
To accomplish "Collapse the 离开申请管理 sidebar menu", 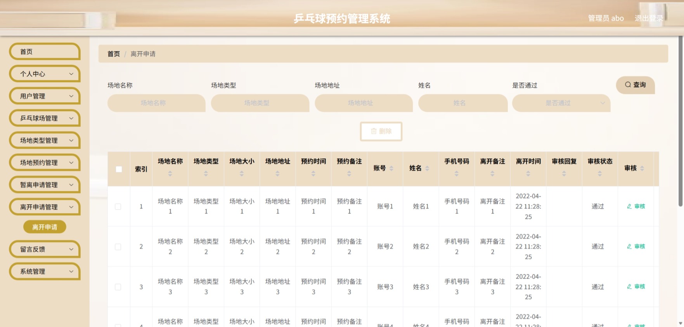I will click(x=45, y=207).
